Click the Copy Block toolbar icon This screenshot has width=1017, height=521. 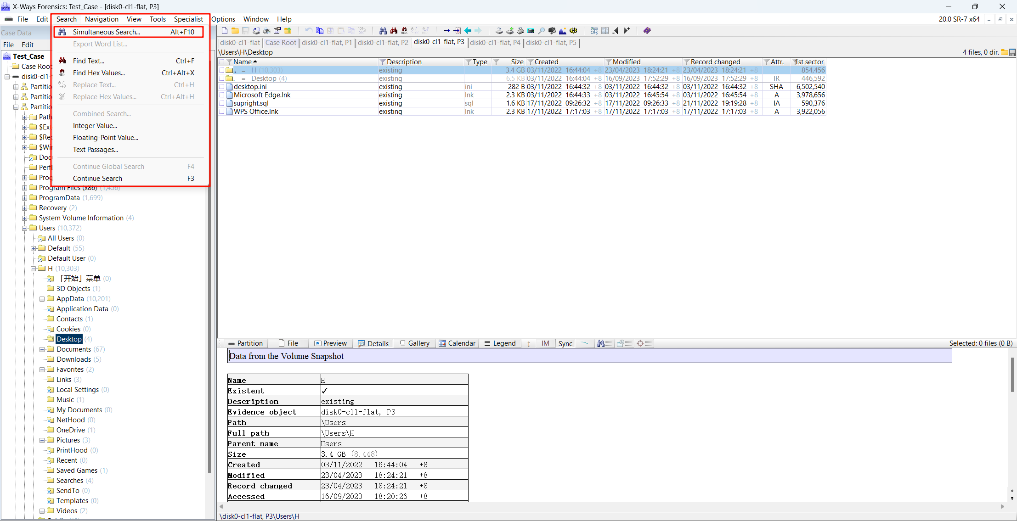point(320,31)
